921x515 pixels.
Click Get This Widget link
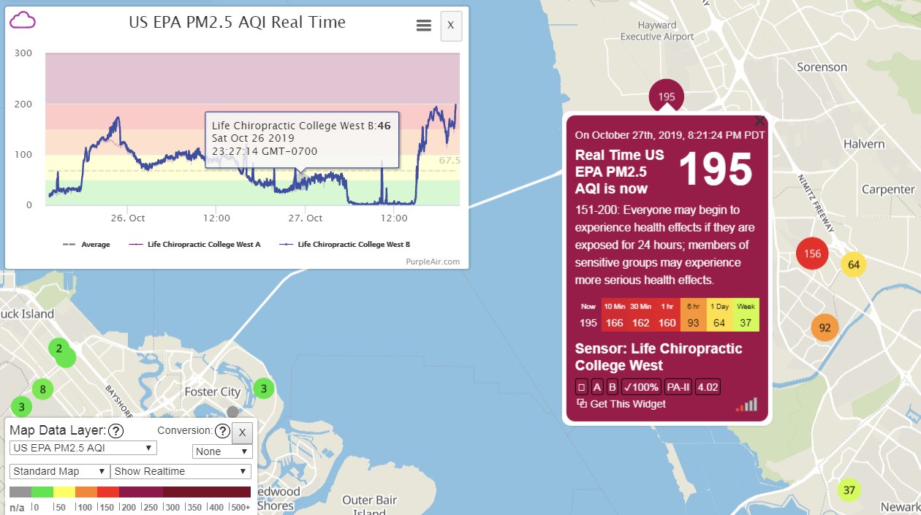621,404
